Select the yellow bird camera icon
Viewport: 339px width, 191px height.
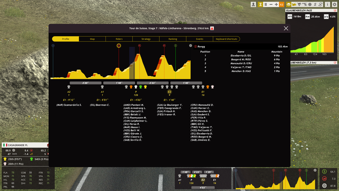[x=294, y=4]
